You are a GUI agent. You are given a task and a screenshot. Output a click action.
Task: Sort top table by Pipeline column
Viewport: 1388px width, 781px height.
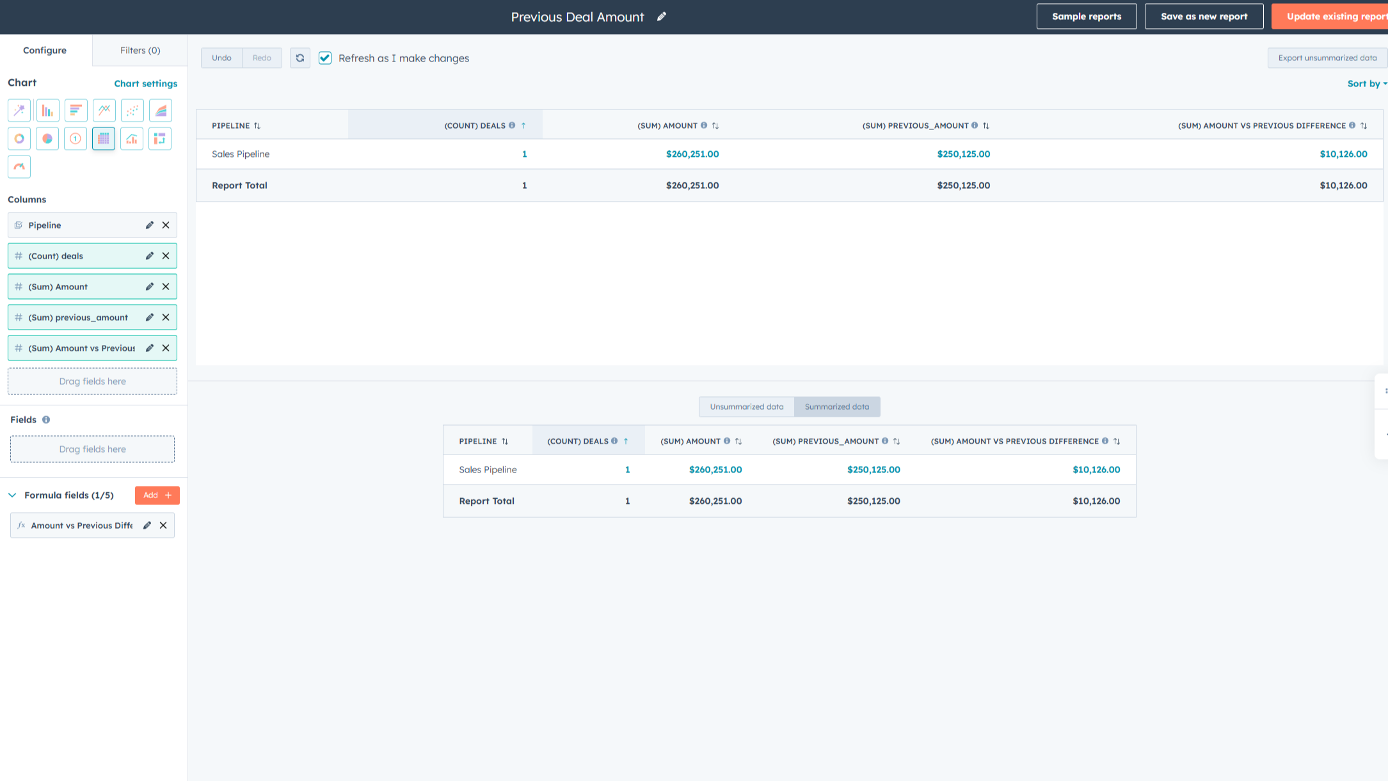click(x=257, y=125)
